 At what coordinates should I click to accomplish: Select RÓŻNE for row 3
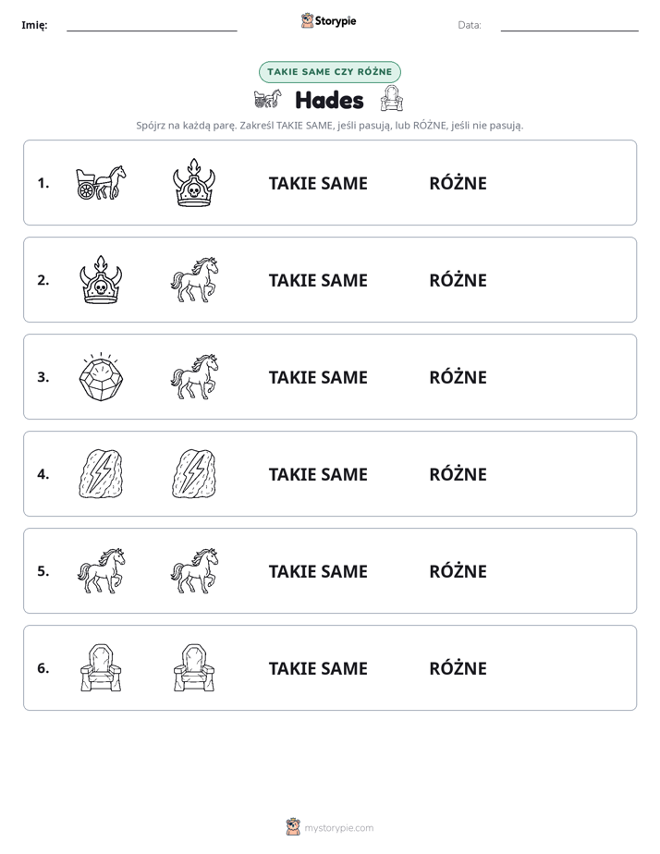pyautogui.click(x=458, y=377)
